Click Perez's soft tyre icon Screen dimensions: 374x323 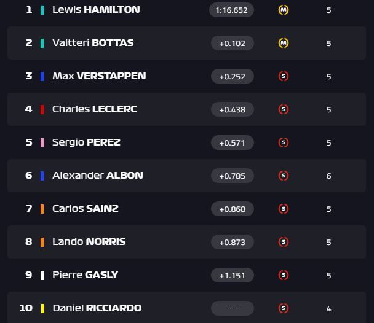[x=284, y=142]
